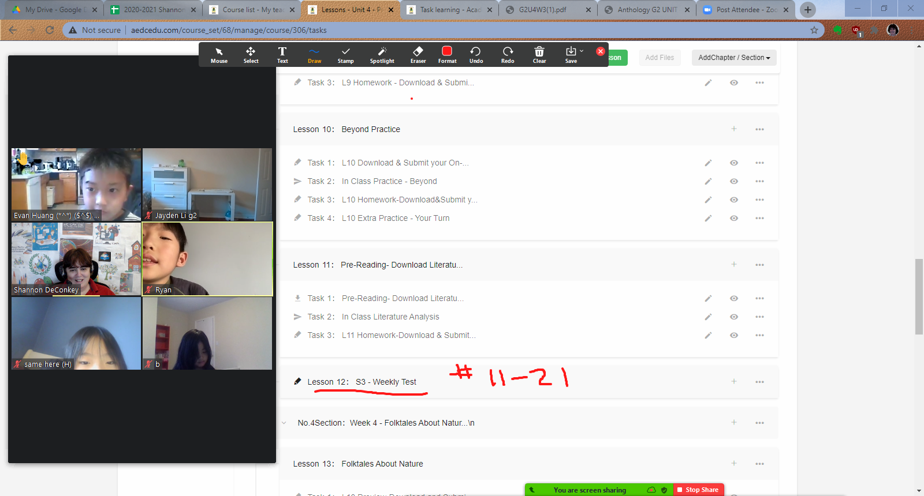Toggle visibility of L10 Extra Practice task
924x496 pixels.
(x=734, y=219)
